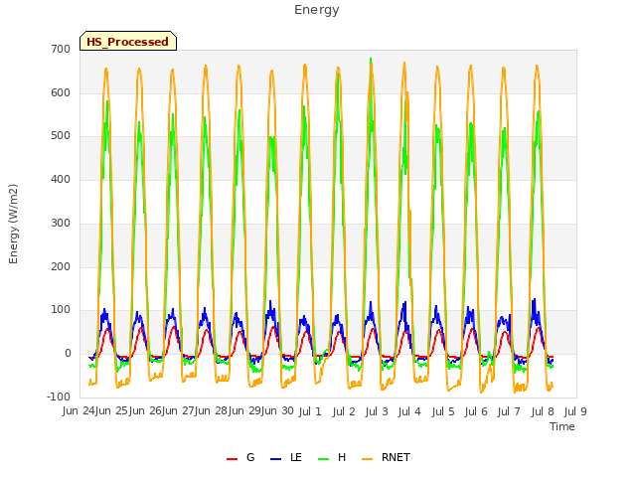
Task: Click the orange RNET legend color marker
Action: pos(367,459)
